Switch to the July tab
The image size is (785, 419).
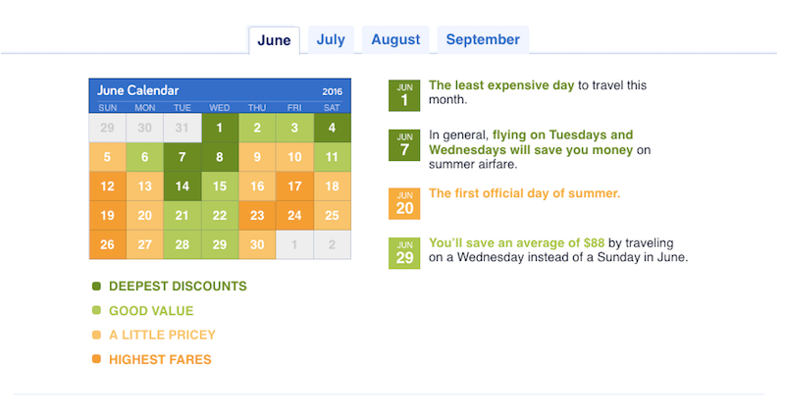click(x=331, y=39)
